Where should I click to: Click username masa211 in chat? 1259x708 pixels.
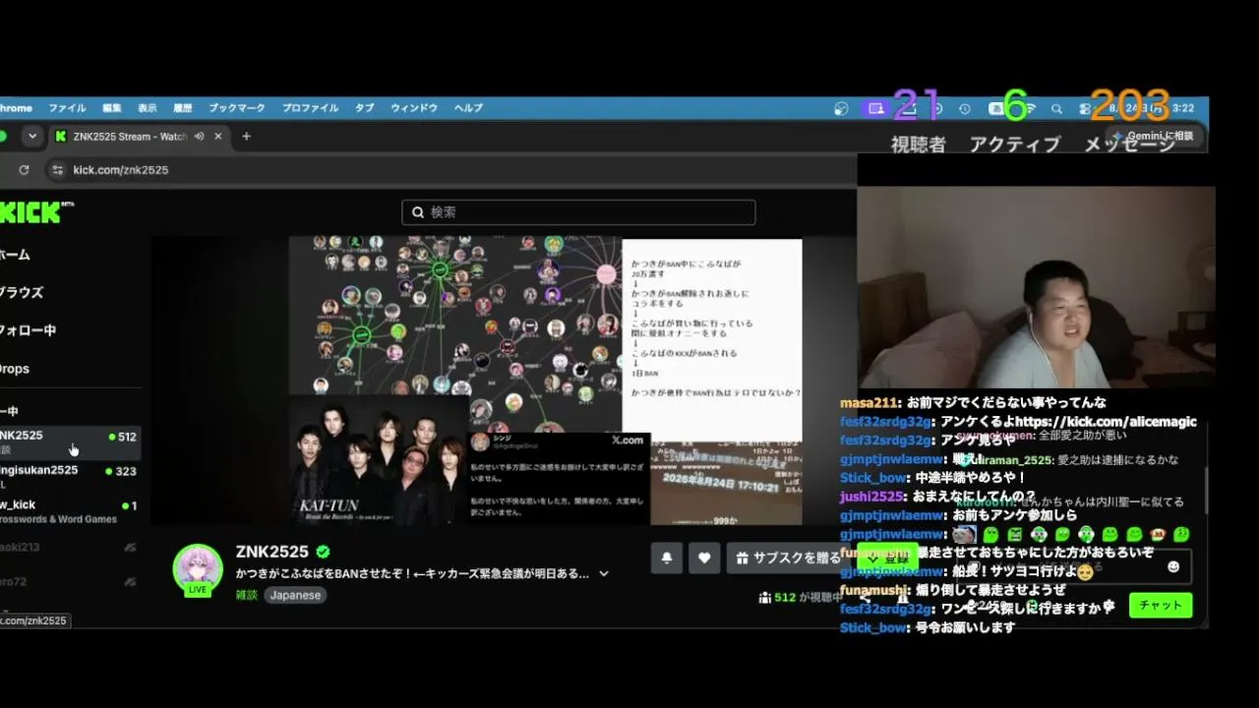(x=869, y=402)
